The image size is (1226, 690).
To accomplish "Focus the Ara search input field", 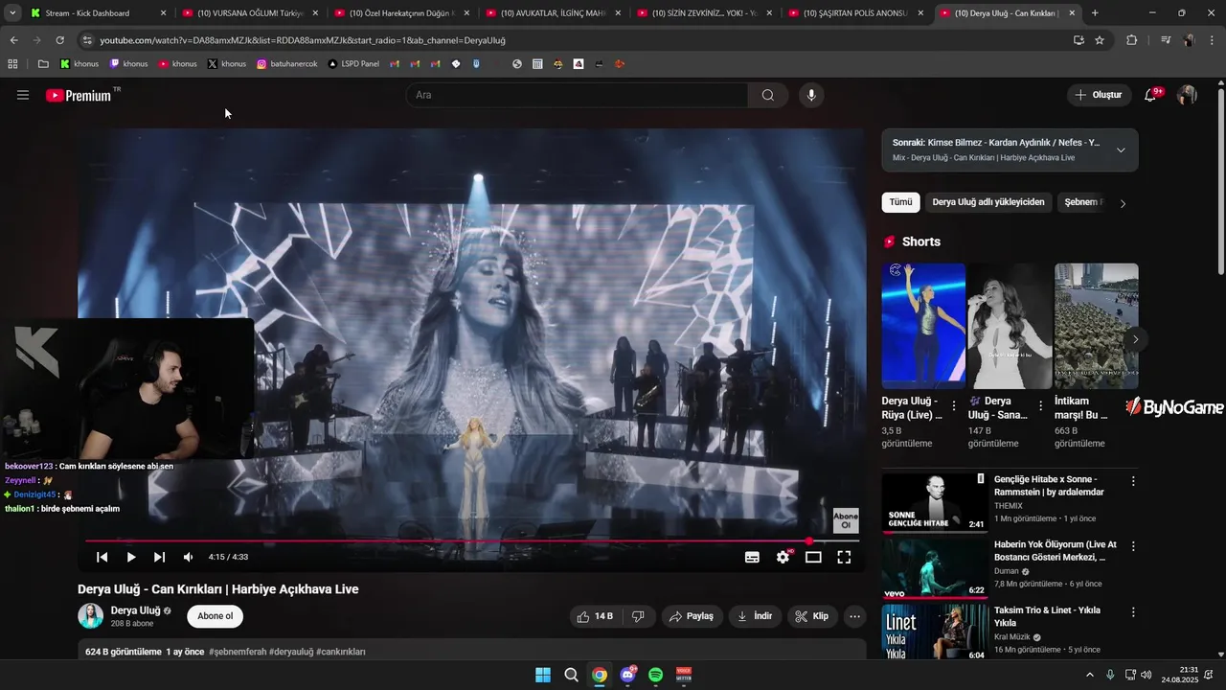I will click(x=577, y=95).
